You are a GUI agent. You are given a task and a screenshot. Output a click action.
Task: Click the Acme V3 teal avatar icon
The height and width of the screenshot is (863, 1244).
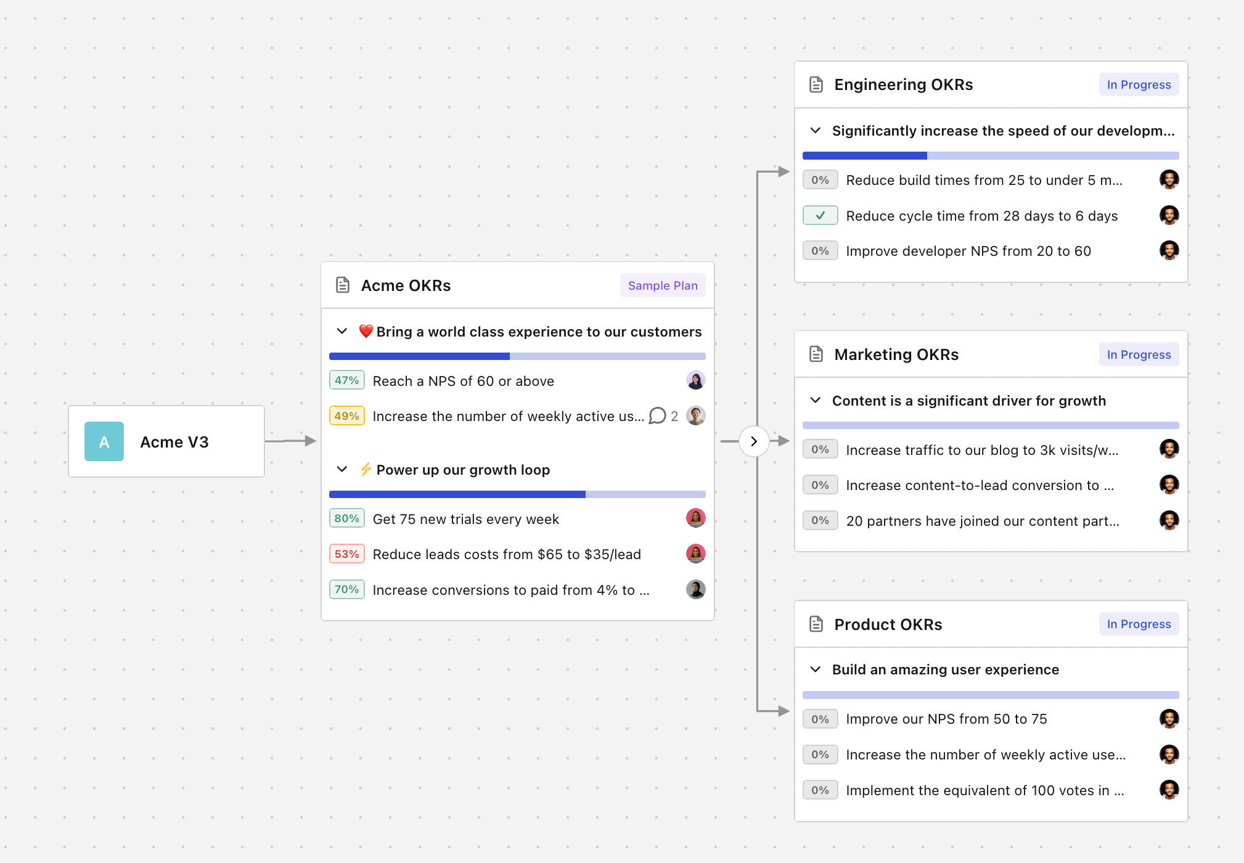pos(104,441)
